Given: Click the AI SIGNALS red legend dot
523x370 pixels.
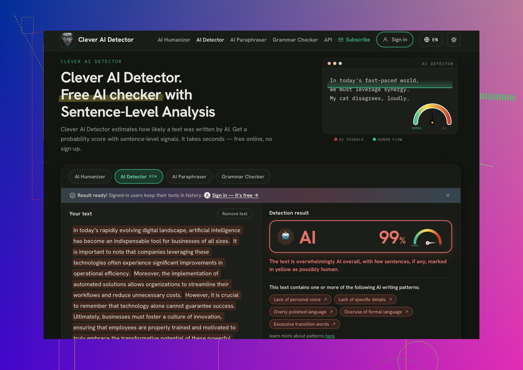Looking at the screenshot, I should 336,139.
